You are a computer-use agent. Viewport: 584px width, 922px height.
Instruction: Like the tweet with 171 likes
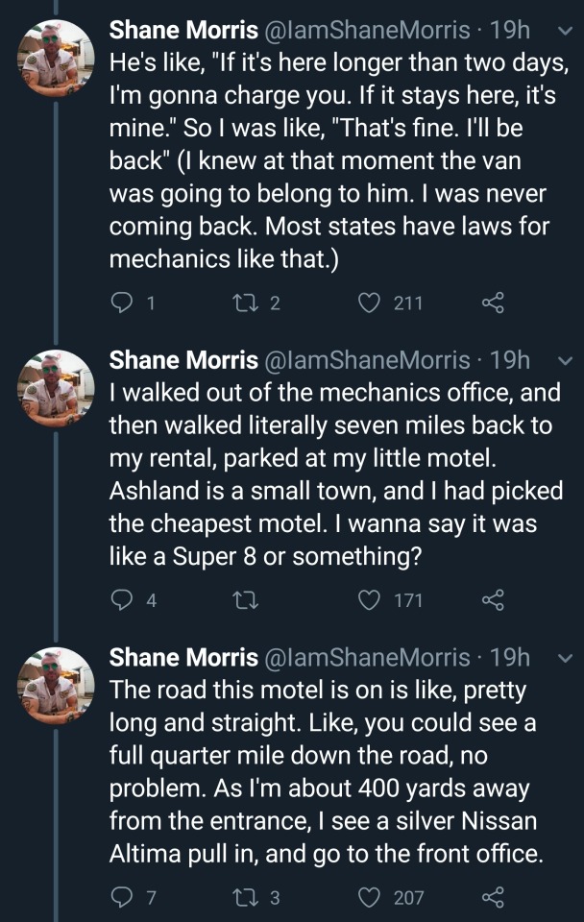tap(369, 600)
